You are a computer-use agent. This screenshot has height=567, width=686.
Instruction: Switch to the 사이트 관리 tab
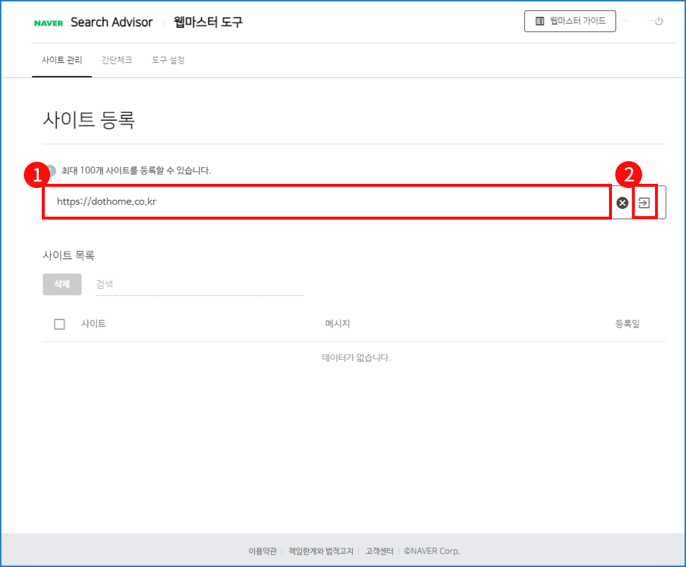click(62, 60)
